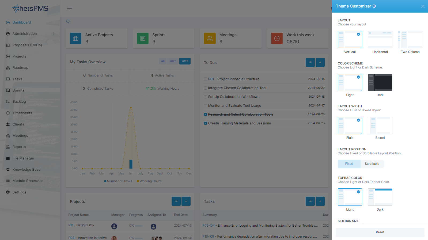Screen dimensions: 428x240
Task: Choose the Dark topbar color
Action: [x=380, y=197]
